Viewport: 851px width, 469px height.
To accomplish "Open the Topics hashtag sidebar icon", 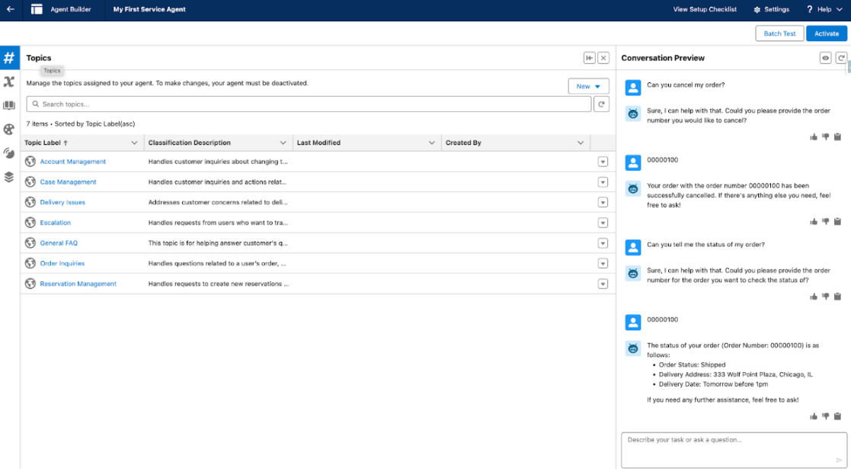I will tap(9, 58).
